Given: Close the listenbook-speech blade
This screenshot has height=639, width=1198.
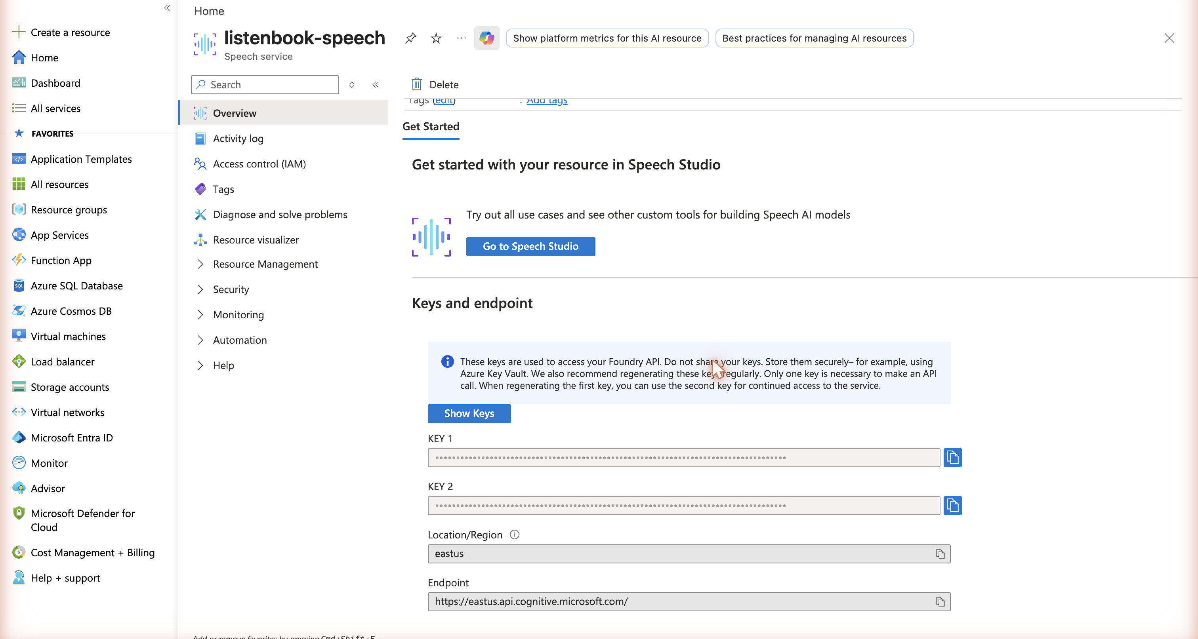Looking at the screenshot, I should pos(1169,38).
